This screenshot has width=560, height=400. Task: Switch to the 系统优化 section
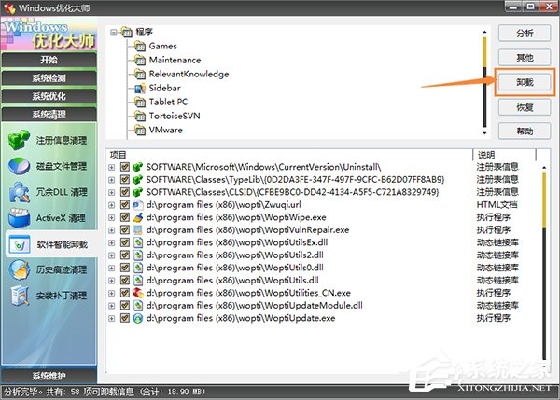coord(49,96)
